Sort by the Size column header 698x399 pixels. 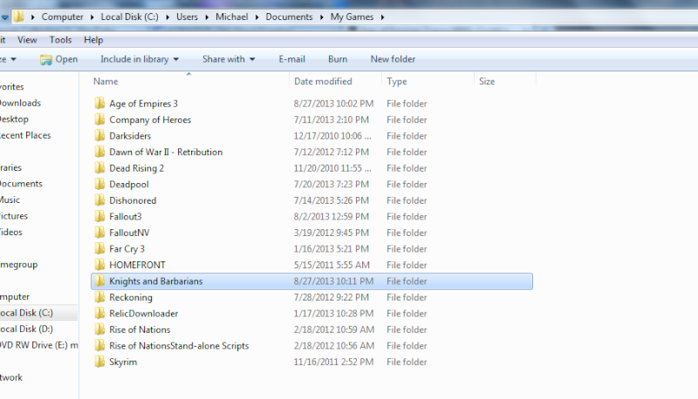487,81
